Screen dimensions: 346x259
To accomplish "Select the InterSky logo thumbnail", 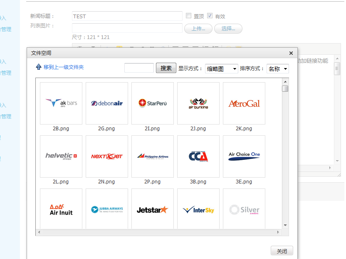I will tap(198, 209).
